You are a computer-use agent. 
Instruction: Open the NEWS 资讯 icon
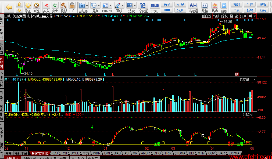155,7
